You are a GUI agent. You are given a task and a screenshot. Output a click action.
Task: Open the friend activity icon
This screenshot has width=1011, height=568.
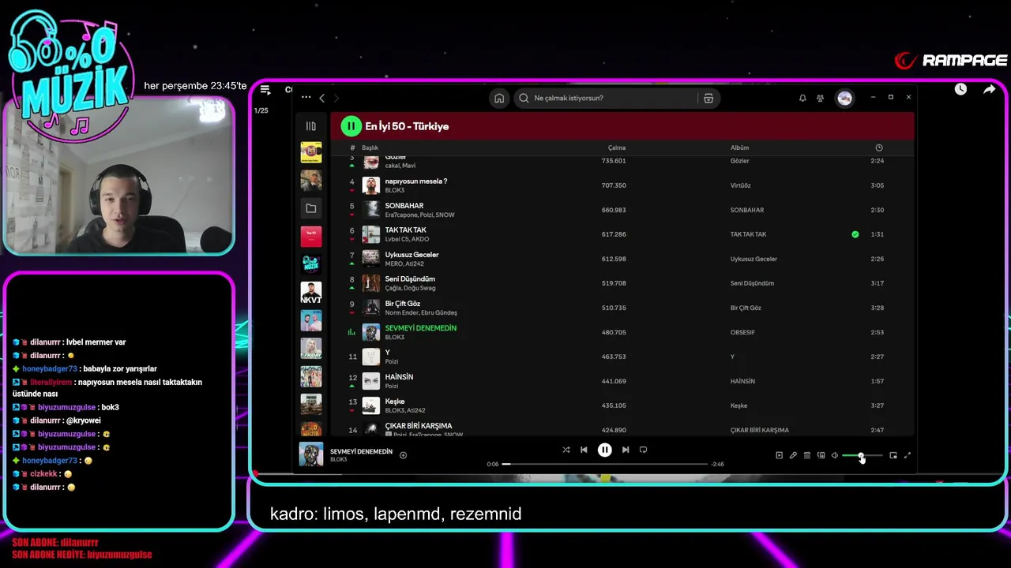(820, 98)
